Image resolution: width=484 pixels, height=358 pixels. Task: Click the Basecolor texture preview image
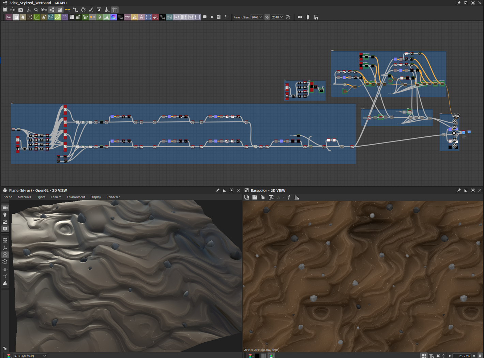point(363,277)
